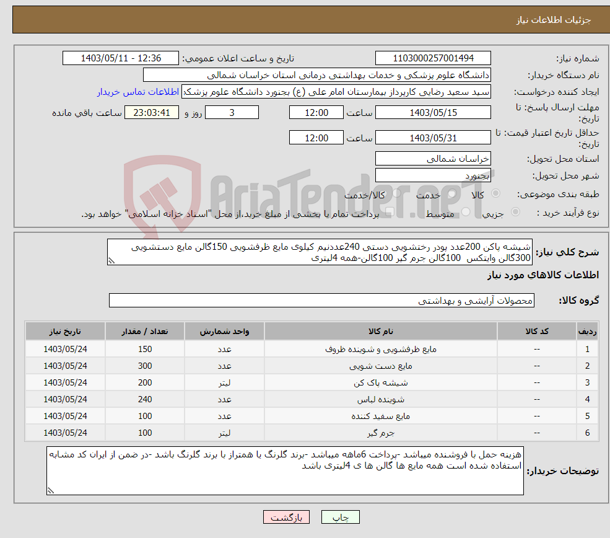The height and width of the screenshot is (538, 610).
Task: Click the واحد شمارش column header
Action: coord(224,331)
